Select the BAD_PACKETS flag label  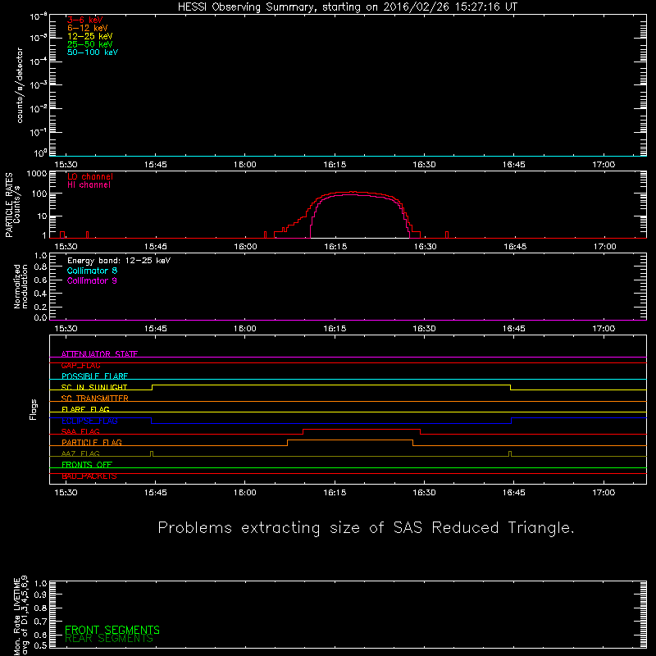tap(89, 476)
